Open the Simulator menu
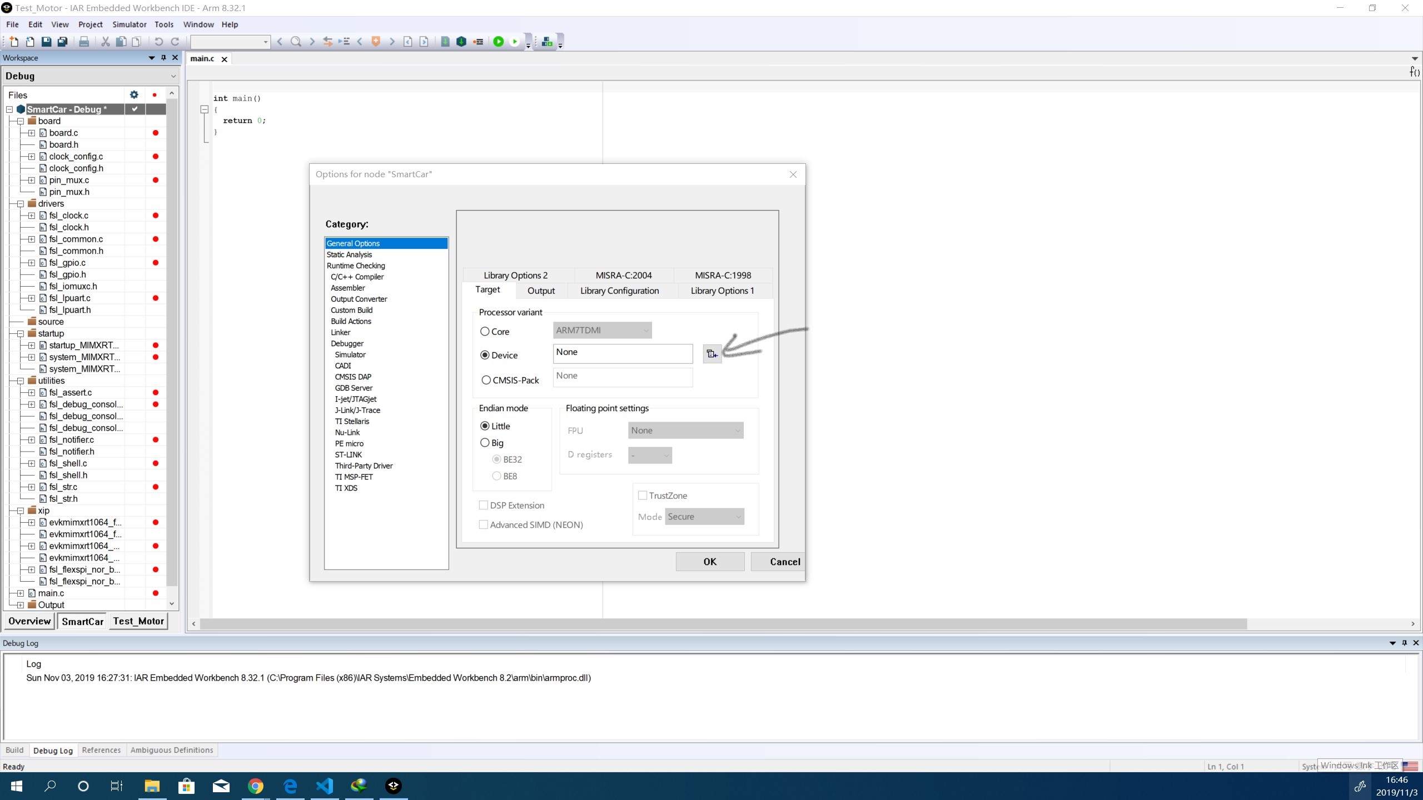Viewport: 1423px width, 800px height. click(129, 24)
